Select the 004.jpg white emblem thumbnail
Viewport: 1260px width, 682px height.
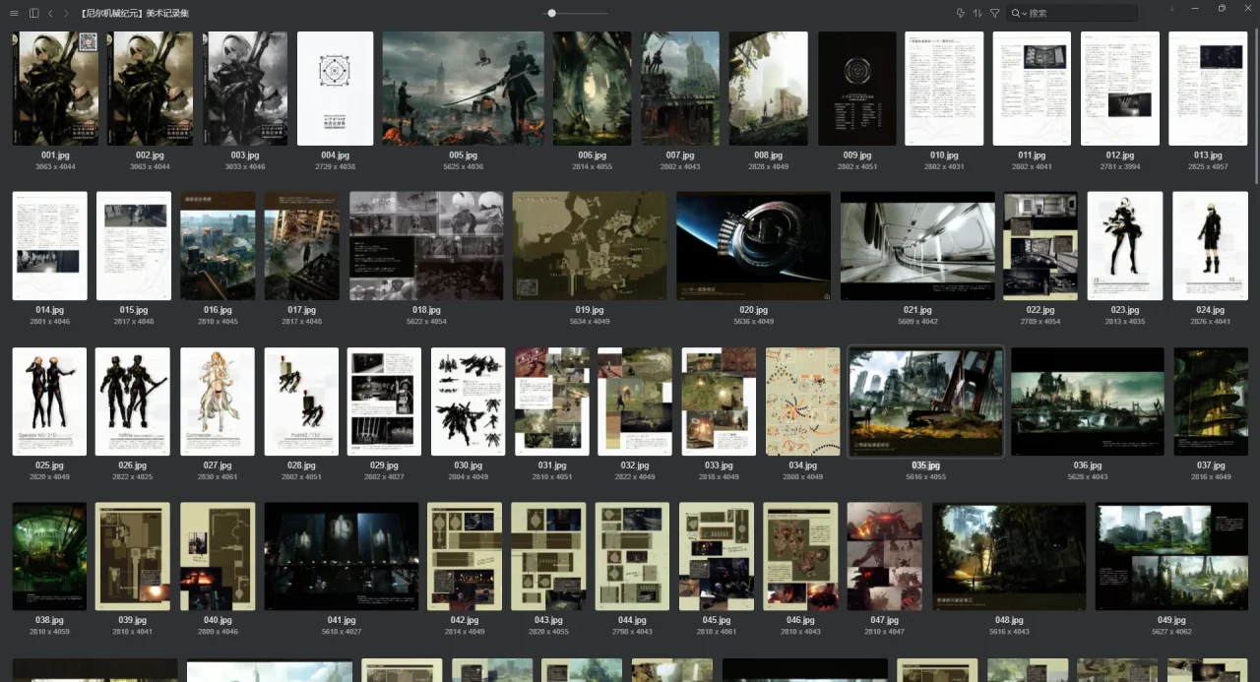(x=336, y=89)
